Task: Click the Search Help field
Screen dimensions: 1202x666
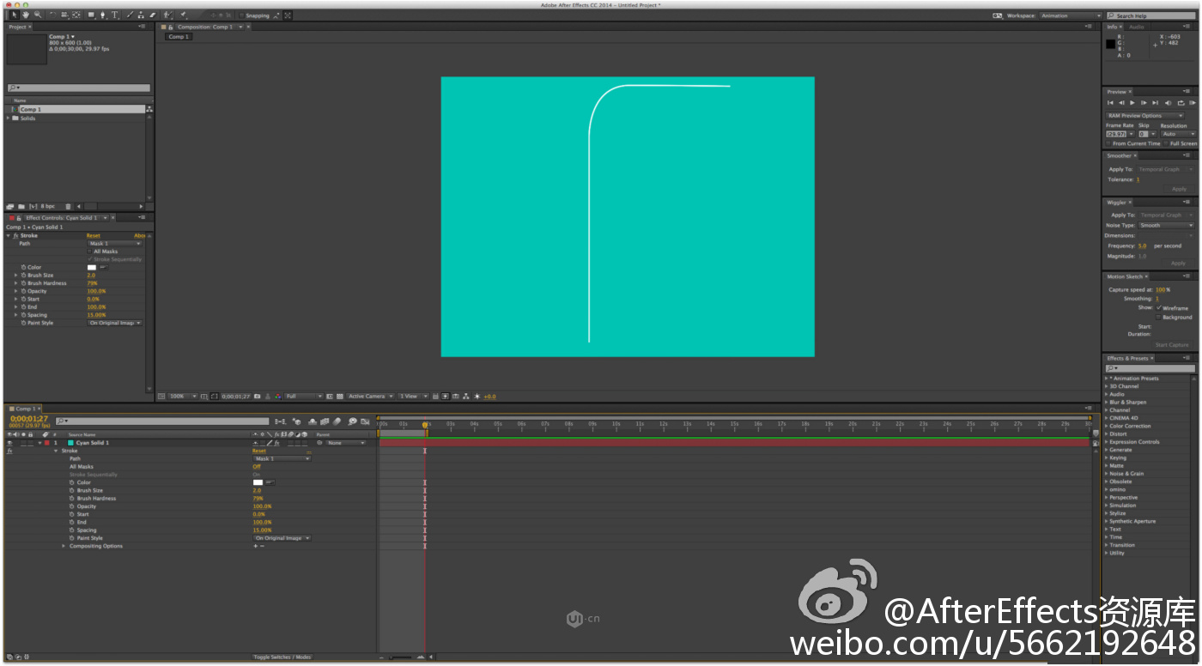Action: click(1150, 15)
